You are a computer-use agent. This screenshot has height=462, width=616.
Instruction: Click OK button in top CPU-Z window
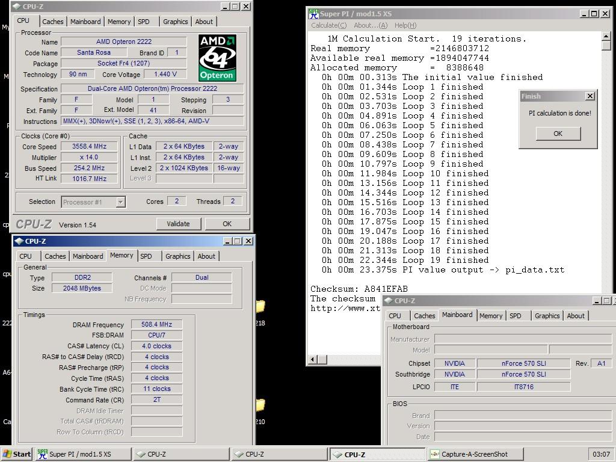(x=227, y=224)
